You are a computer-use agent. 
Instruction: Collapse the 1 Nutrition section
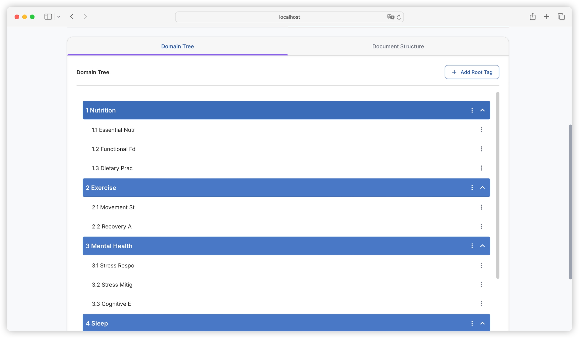(x=482, y=110)
